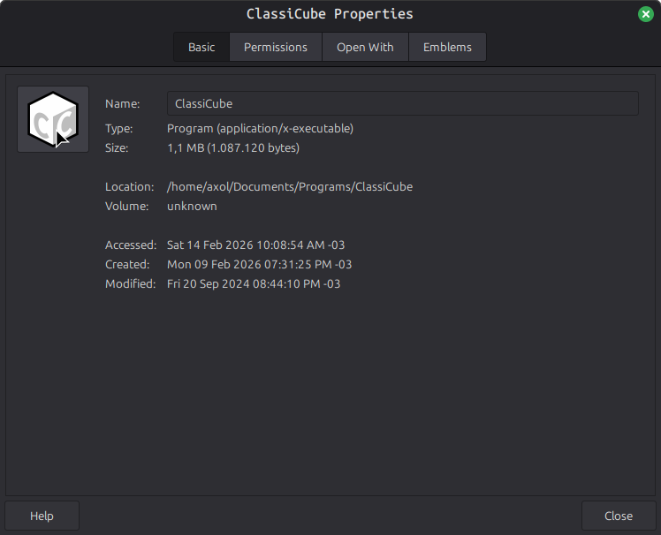
Task: Click the Close button at the bottom
Action: coord(619,516)
